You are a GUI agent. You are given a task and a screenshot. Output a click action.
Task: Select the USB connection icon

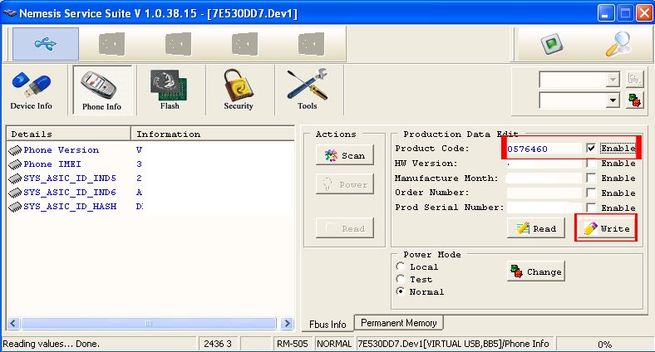(x=46, y=44)
